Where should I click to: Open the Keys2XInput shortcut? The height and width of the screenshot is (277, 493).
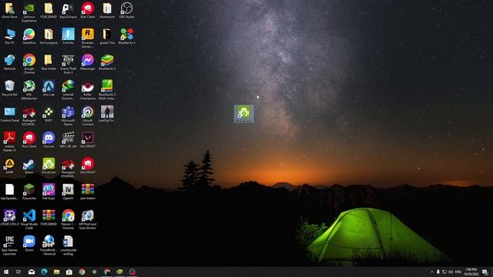pos(68,10)
